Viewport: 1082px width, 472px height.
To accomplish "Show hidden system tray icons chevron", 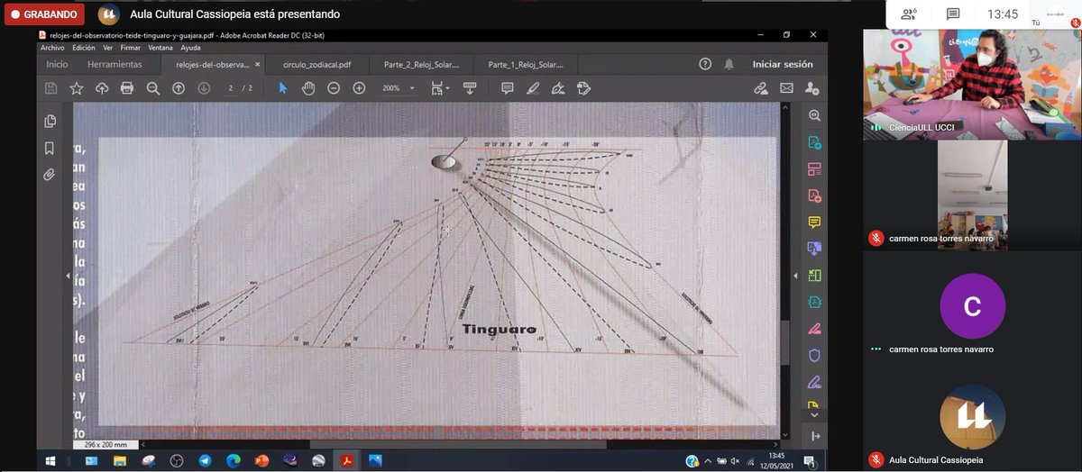I will [707, 461].
